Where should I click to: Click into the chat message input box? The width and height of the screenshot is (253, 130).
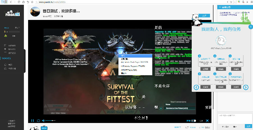coord(235,118)
